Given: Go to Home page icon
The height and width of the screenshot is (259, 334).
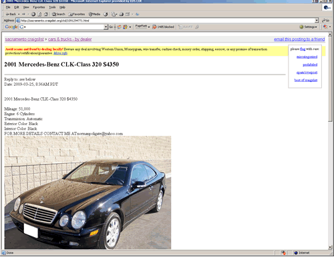Looking at the screenshot, I should (x=46, y=14).
